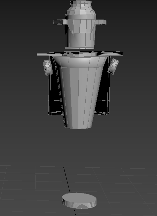
Task: Select the lower smooth section of the upper cylinder
Action: 80,40
